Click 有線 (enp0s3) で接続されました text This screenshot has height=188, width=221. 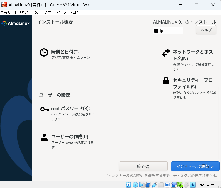(x=194, y=67)
